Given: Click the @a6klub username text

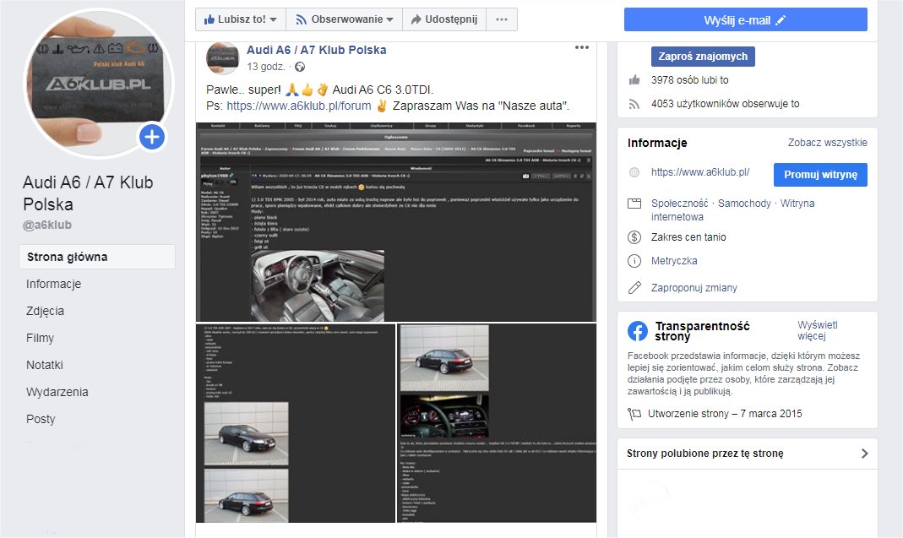Looking at the screenshot, I should click(x=47, y=226).
